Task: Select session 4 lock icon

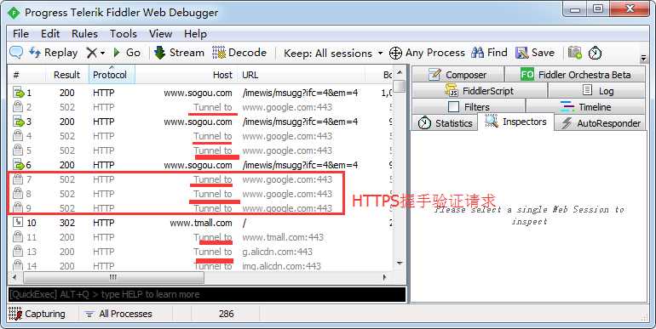Action: pyautogui.click(x=18, y=136)
